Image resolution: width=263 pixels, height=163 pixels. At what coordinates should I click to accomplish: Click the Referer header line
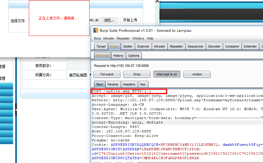tap(177, 100)
